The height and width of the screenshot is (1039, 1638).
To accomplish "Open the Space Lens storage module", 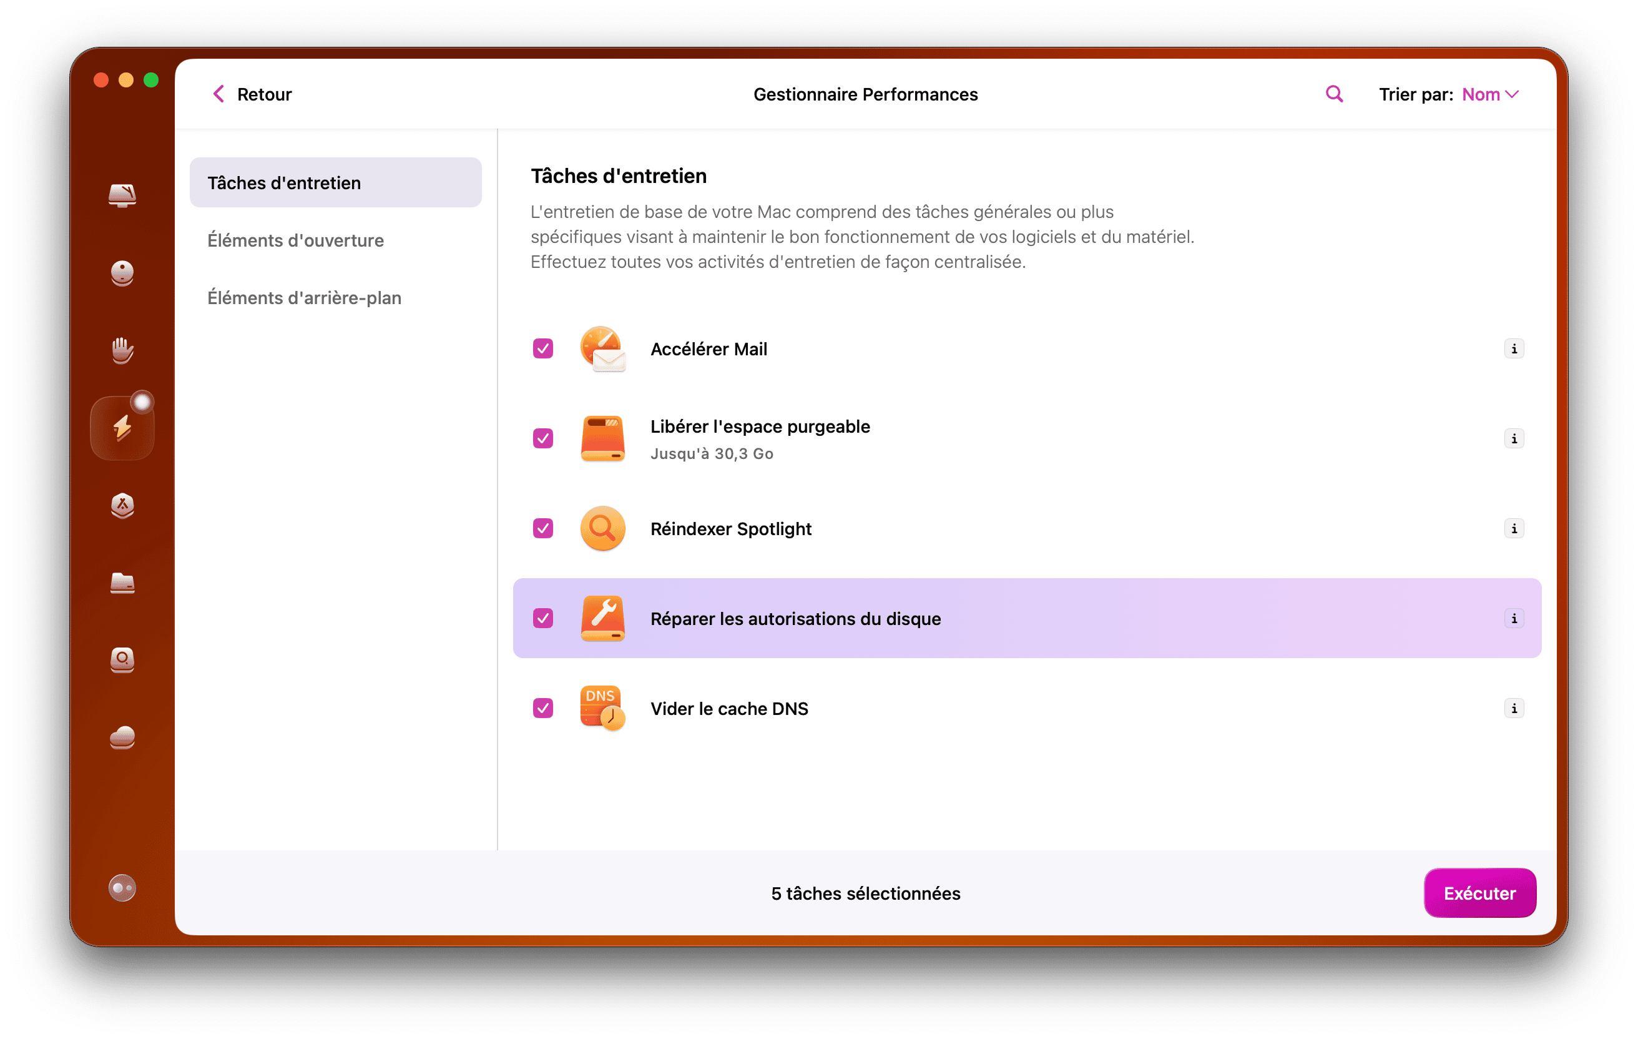I will click(122, 659).
